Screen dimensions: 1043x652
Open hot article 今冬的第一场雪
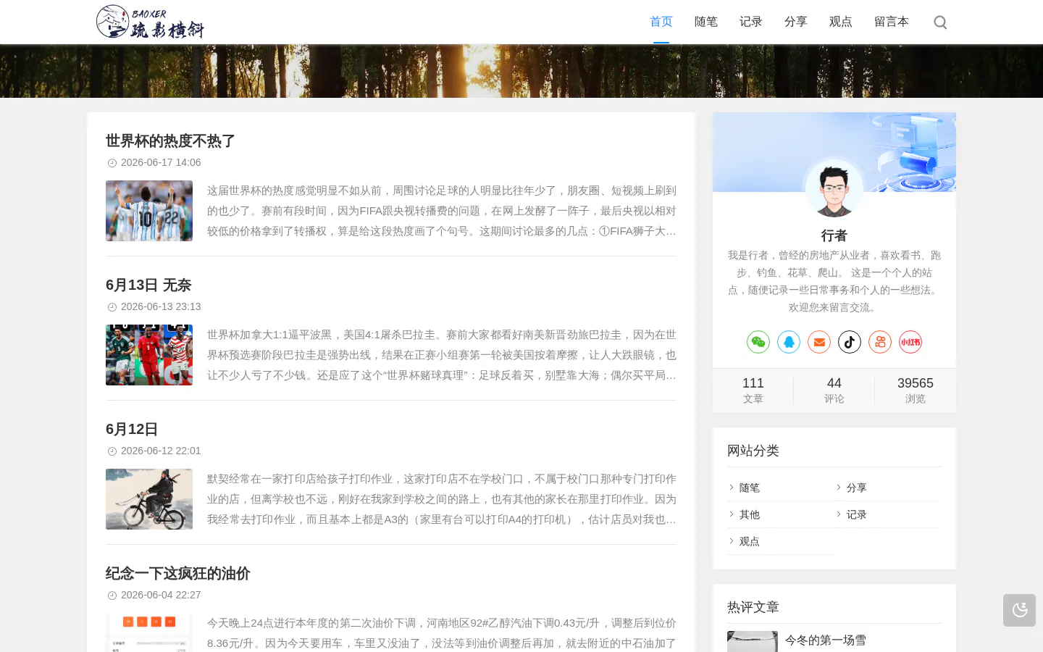point(826,640)
